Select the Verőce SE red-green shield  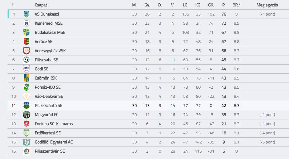[26, 41]
